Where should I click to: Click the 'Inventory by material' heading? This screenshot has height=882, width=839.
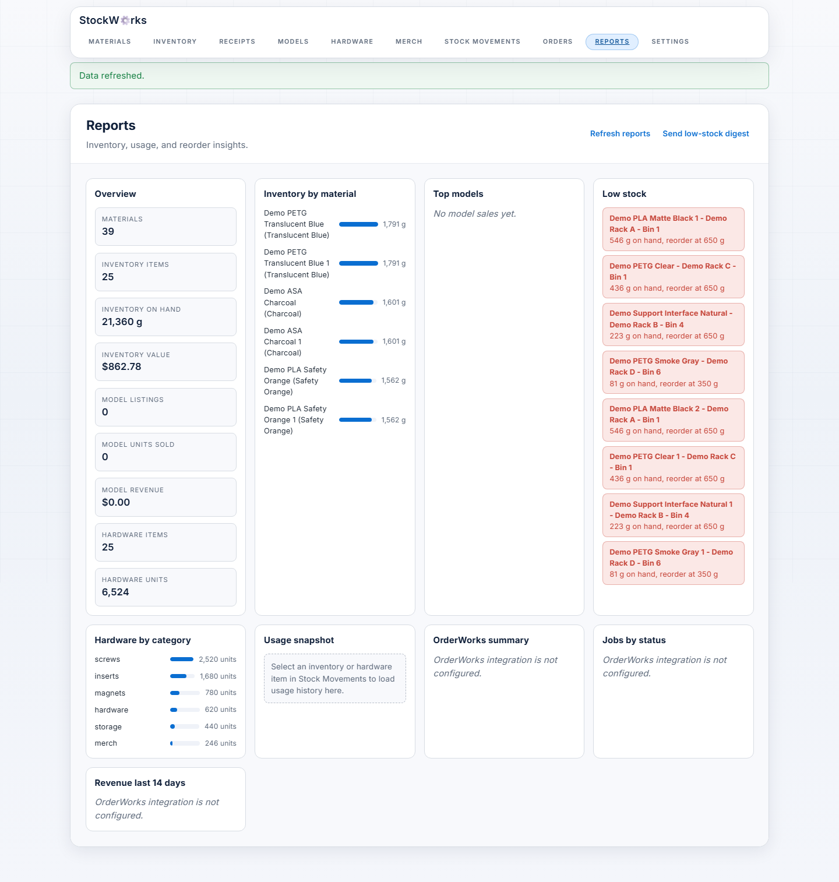click(x=310, y=194)
